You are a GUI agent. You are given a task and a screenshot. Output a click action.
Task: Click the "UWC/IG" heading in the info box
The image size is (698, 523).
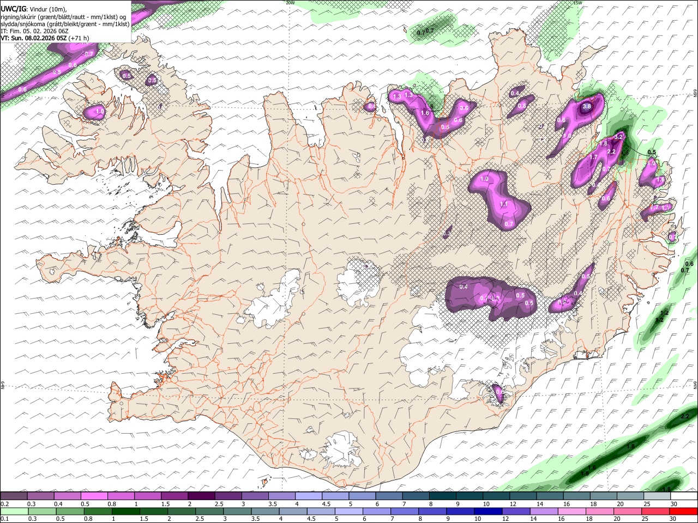click(x=13, y=8)
